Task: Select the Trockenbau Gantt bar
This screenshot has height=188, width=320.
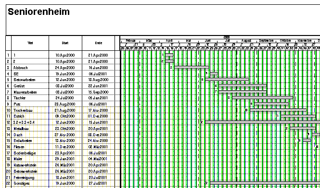Action: point(278,110)
